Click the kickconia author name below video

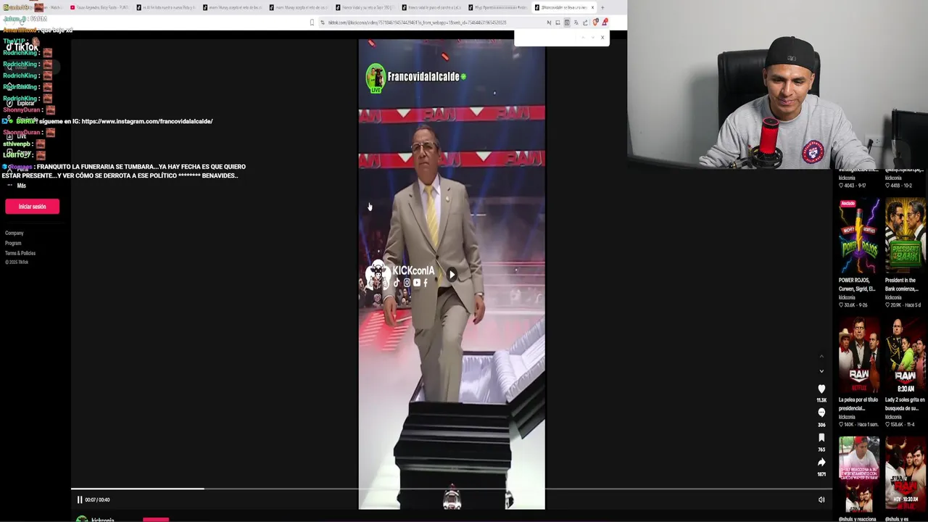tap(103, 519)
